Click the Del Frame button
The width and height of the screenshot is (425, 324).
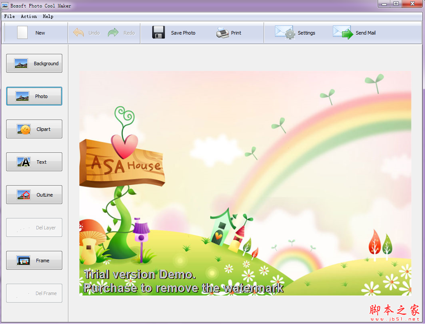34,293
